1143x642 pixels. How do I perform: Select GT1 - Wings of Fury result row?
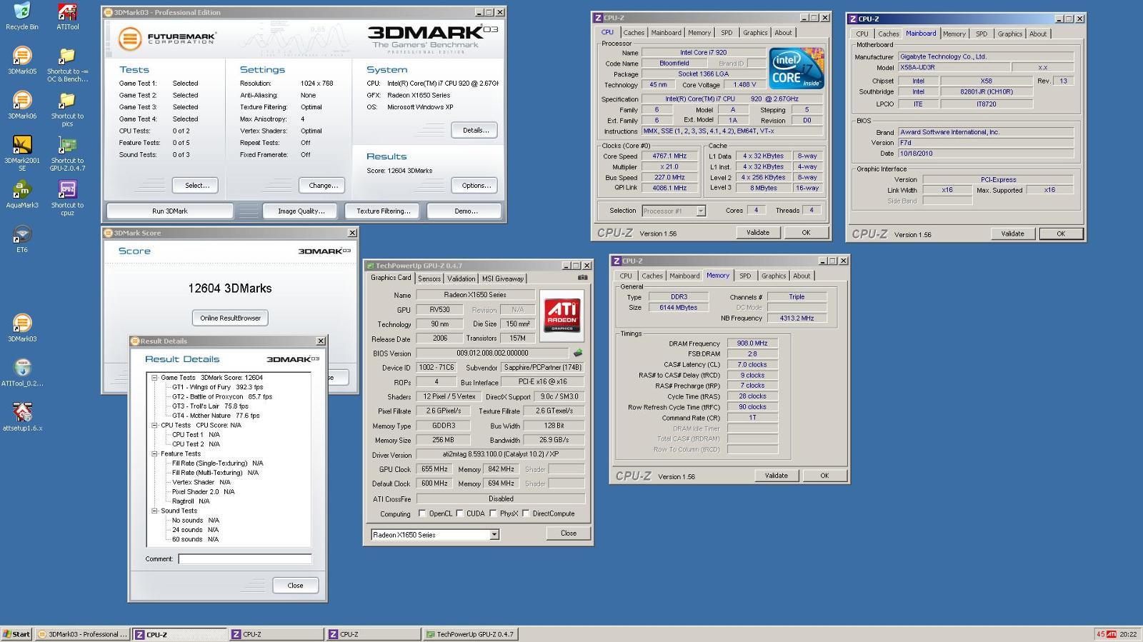[x=218, y=387]
